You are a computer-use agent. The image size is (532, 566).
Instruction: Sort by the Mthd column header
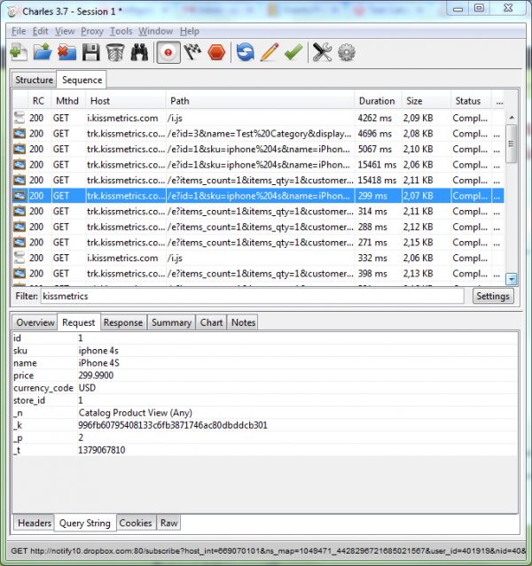click(68, 101)
